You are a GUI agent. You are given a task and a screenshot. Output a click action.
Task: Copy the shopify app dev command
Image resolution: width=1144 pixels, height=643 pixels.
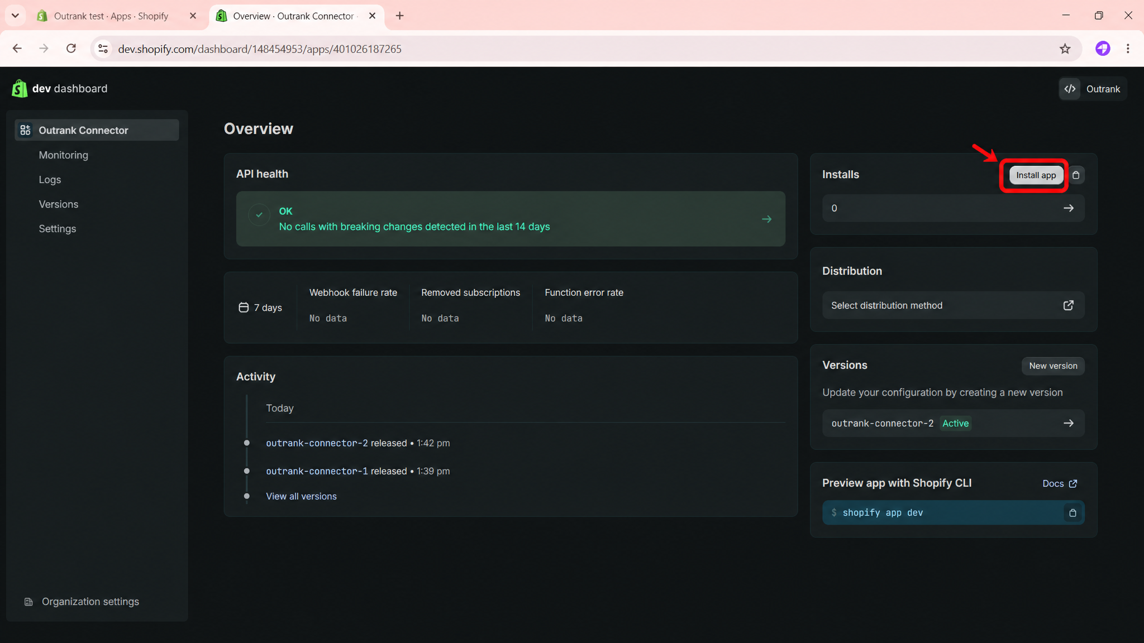coord(1072,512)
